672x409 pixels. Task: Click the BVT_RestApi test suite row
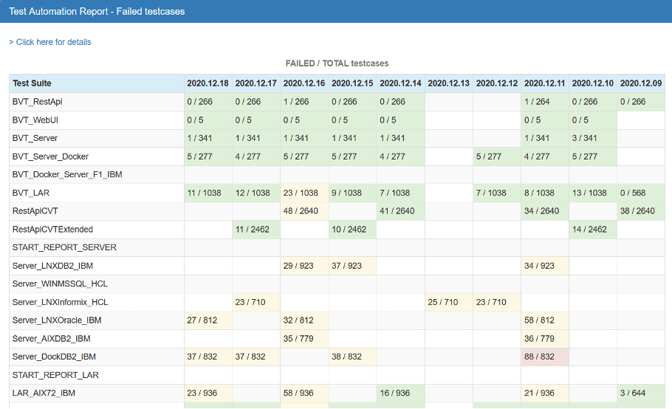[37, 102]
